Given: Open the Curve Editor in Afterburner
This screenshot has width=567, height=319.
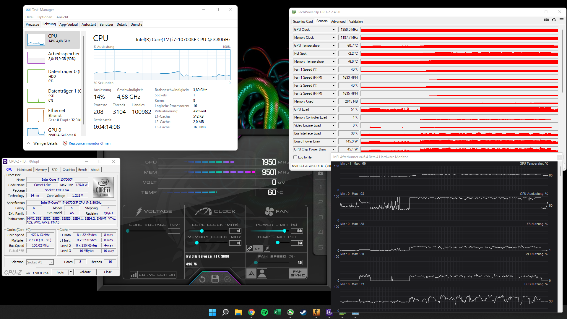Looking at the screenshot, I should pos(153,275).
